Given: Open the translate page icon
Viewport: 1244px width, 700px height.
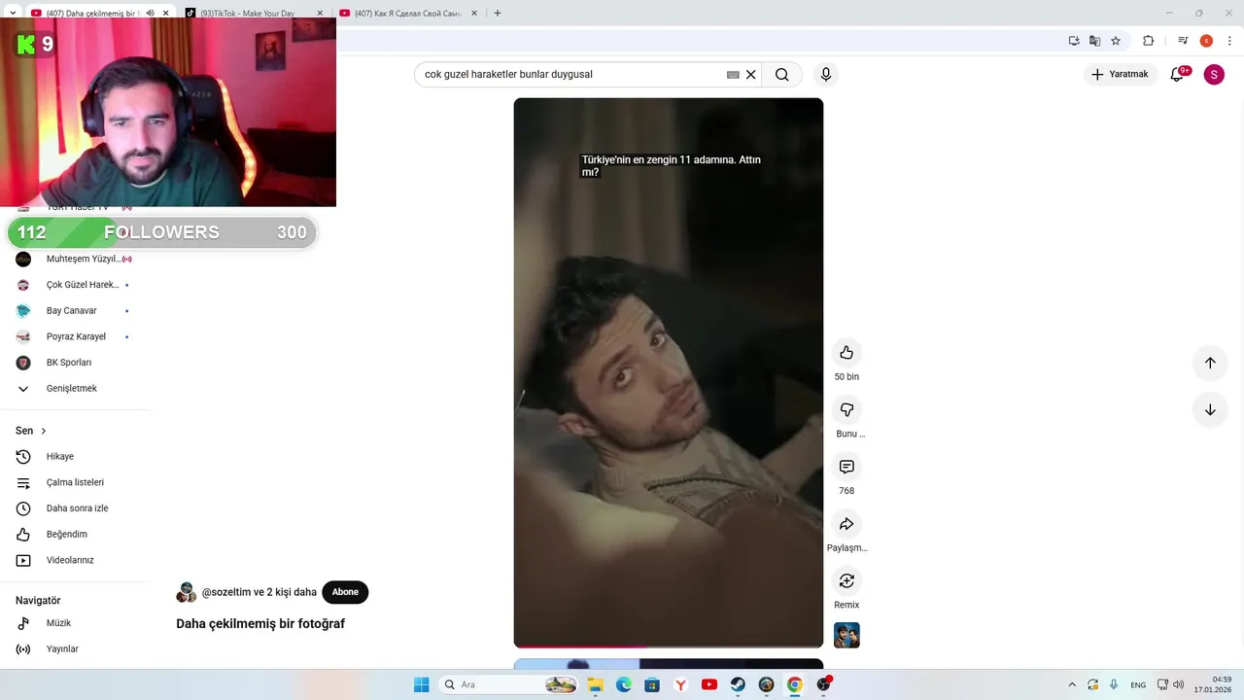Looking at the screenshot, I should (1094, 41).
